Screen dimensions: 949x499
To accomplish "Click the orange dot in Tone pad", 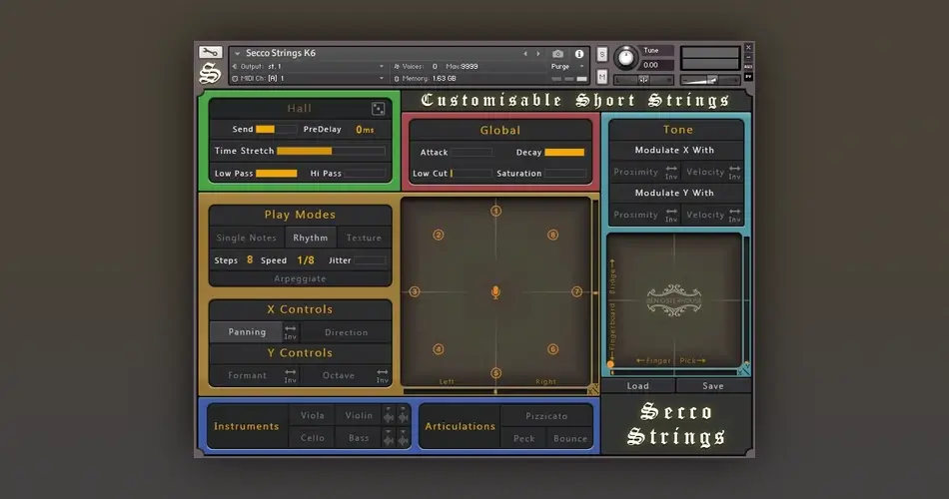I will coord(610,364).
